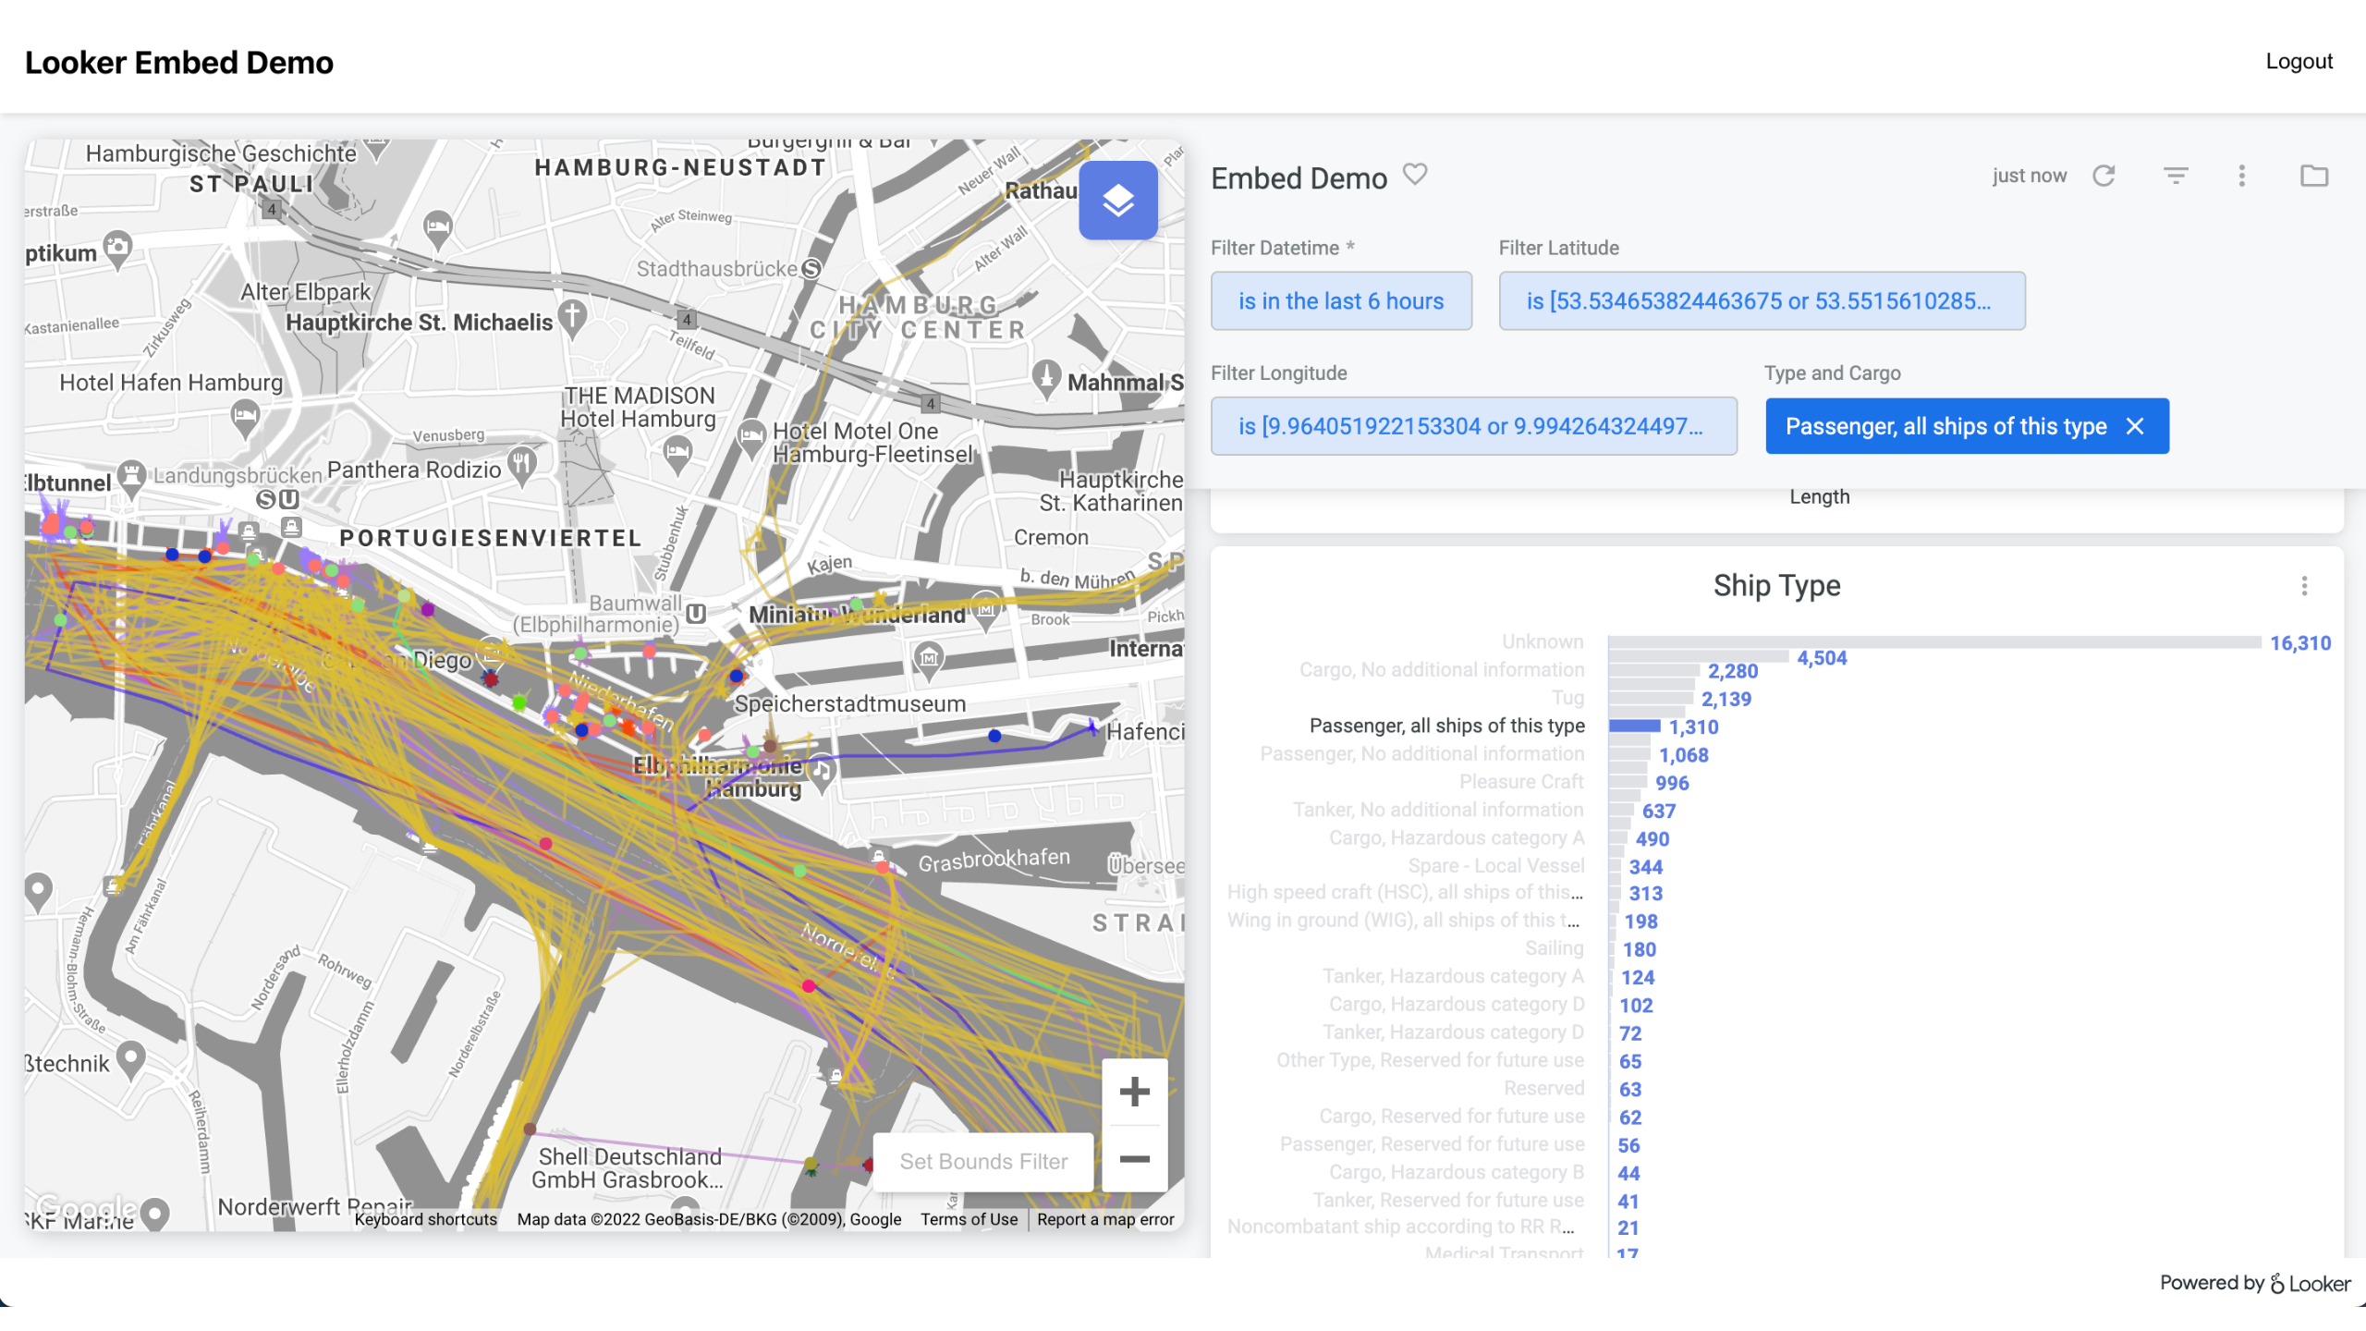Toggle the favorite heart next to Embed Demo
Viewport: 2366px width, 1331px height.
[x=1414, y=175]
